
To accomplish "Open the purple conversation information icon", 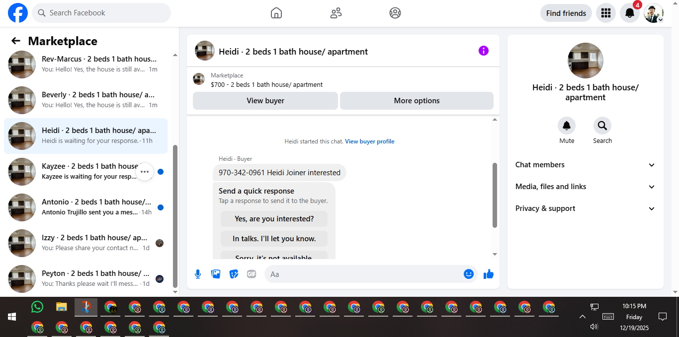I will click(484, 51).
